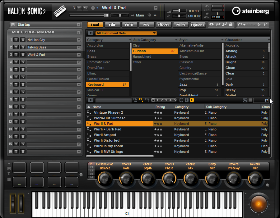Click the orange sigma icon in results bar

point(192,100)
